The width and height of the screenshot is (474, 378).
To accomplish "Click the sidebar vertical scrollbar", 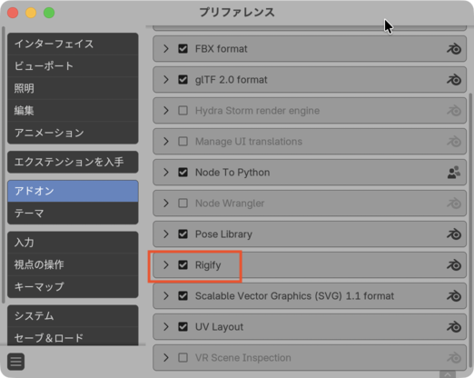I will coord(4,164).
